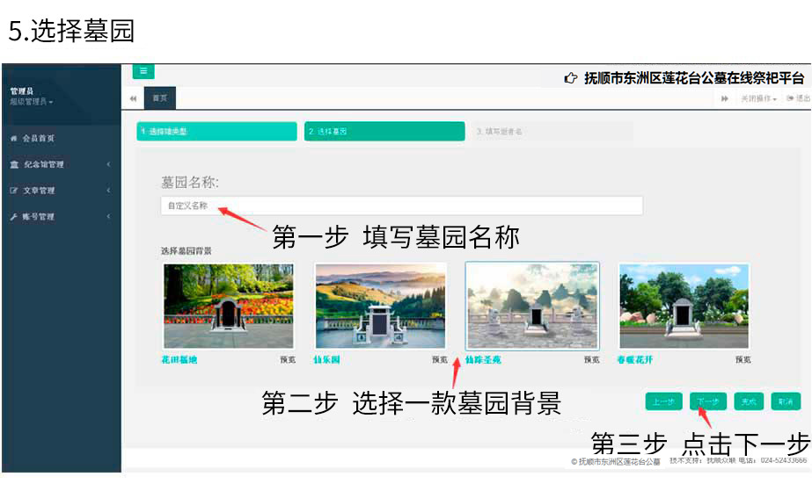Screen dimensions: 812x491
Task: Open the 关闭操作 dropdown
Action: 758,98
